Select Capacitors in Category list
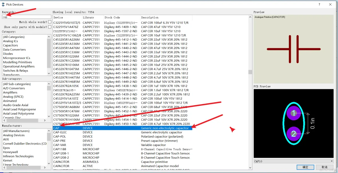The image size is (338, 173). point(10,45)
